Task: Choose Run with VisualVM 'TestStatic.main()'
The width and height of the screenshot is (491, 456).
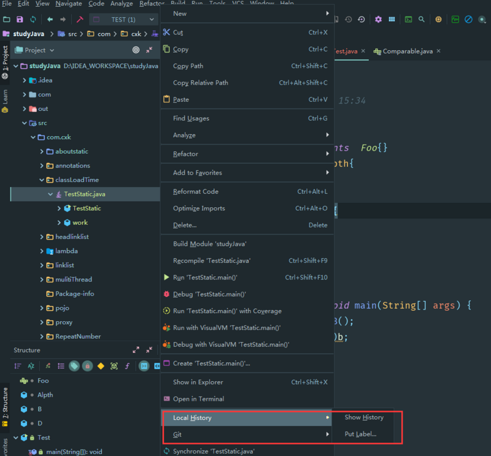Action: (x=247, y=328)
